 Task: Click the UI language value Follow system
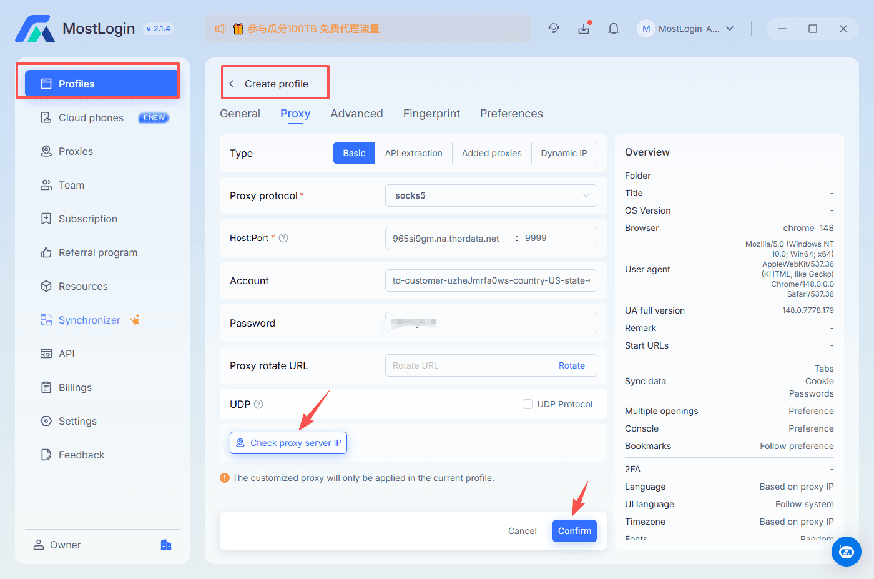[x=805, y=504]
